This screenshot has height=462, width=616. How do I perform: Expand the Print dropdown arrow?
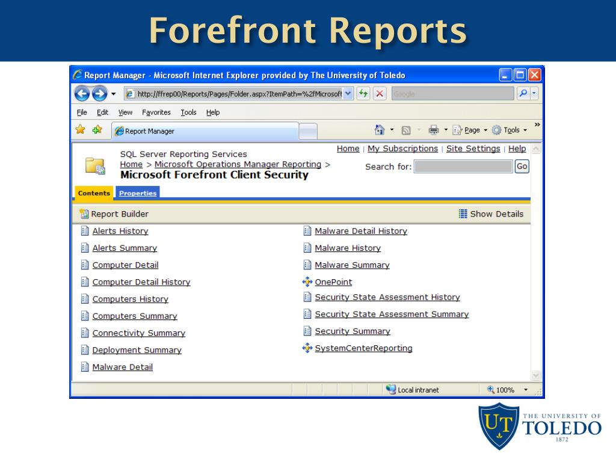(x=446, y=130)
